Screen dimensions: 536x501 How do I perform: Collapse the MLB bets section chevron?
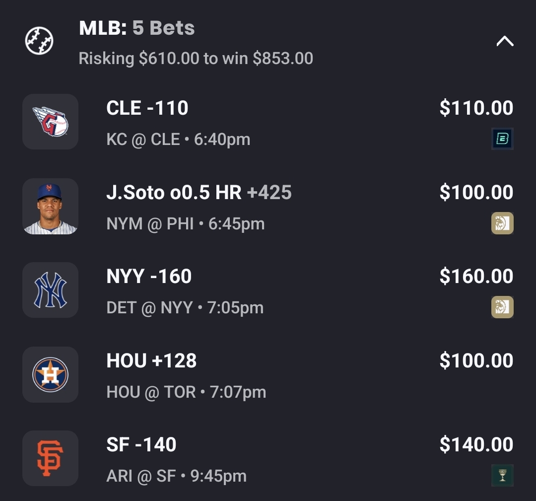tap(505, 41)
